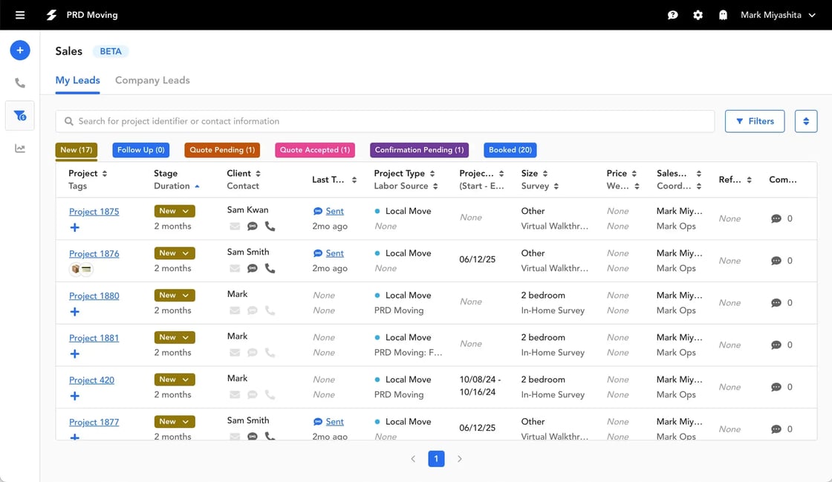Click the ghost notification icon in the top bar

click(x=723, y=14)
